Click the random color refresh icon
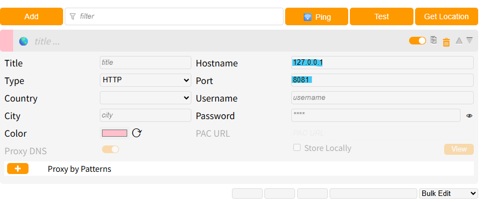 pos(137,133)
